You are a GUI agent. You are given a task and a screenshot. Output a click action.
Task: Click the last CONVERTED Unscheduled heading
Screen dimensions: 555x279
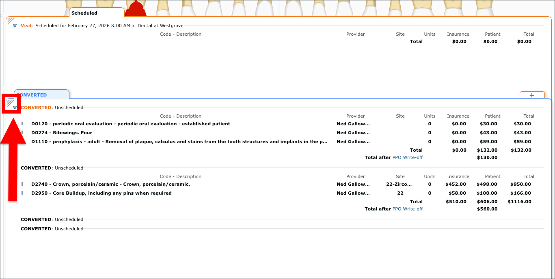click(x=52, y=229)
